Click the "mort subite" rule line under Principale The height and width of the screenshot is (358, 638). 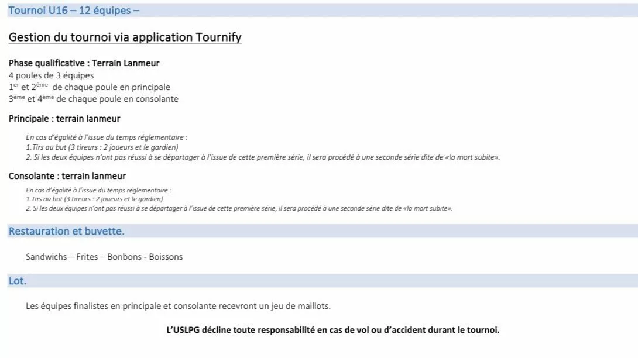pyautogui.click(x=263, y=157)
